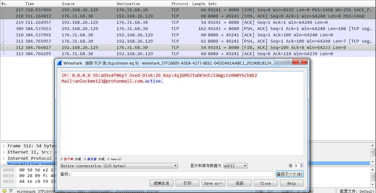The height and width of the screenshot is (193, 376).
Task: Expand the Internet Protocol tree node
Action: point(4,159)
